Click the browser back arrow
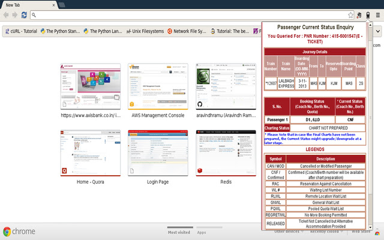 (x=6, y=15)
